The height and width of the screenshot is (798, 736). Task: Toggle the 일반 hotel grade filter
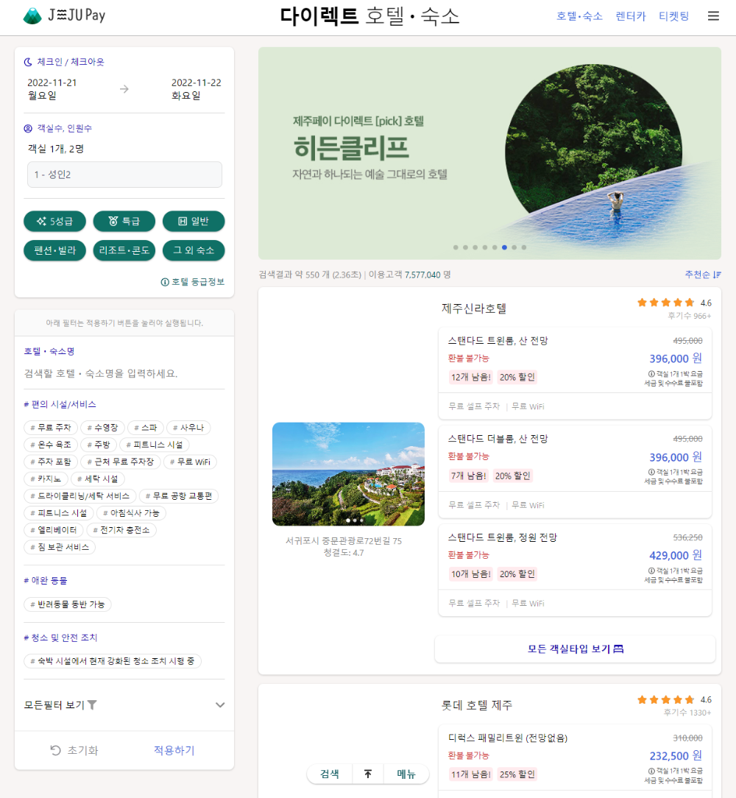[194, 221]
